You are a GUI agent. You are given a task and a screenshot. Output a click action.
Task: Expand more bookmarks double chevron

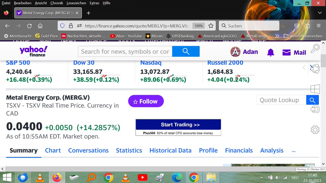(x=277, y=36)
